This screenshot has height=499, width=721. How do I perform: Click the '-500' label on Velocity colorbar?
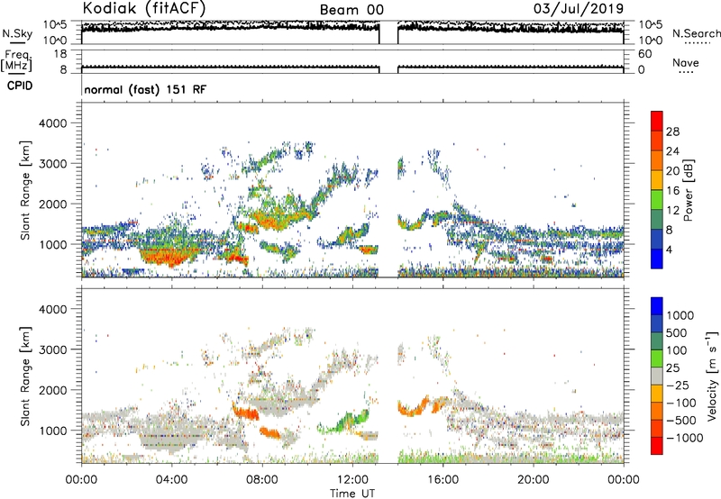tap(681, 420)
